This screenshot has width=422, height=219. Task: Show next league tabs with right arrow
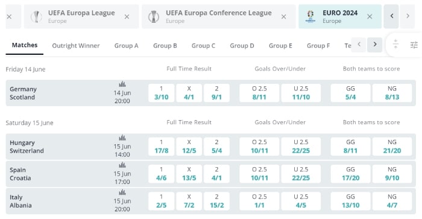tap(408, 16)
